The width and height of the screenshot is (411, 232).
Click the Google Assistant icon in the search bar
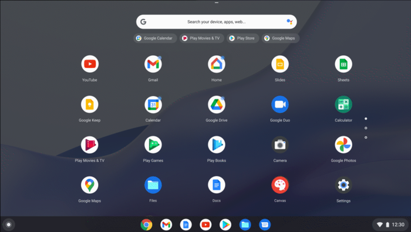click(289, 22)
